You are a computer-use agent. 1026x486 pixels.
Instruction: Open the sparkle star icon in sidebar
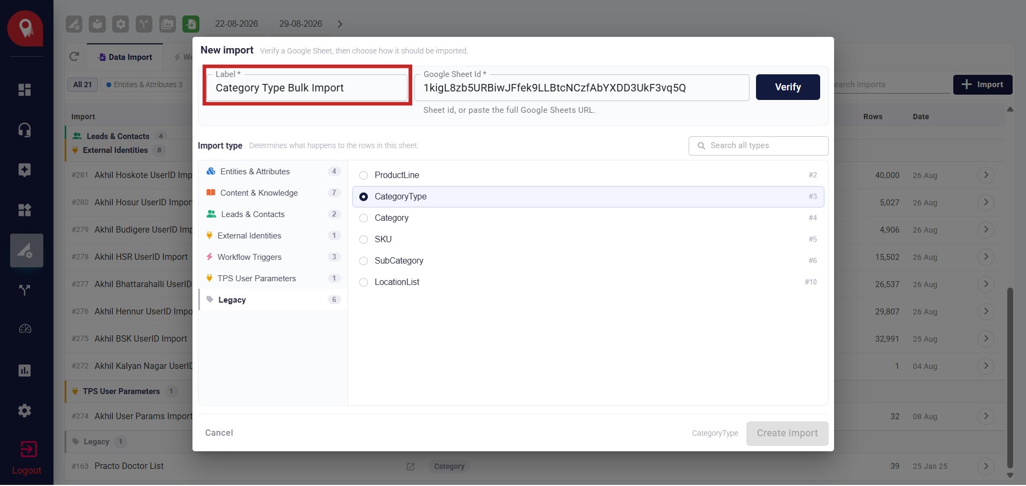tap(25, 170)
